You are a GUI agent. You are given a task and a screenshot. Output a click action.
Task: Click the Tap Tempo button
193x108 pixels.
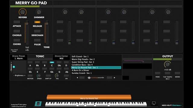point(168,73)
